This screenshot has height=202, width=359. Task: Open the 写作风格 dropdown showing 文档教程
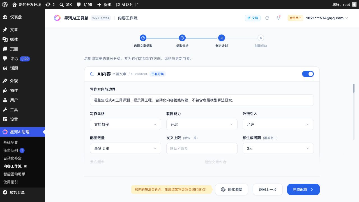(x=126, y=124)
